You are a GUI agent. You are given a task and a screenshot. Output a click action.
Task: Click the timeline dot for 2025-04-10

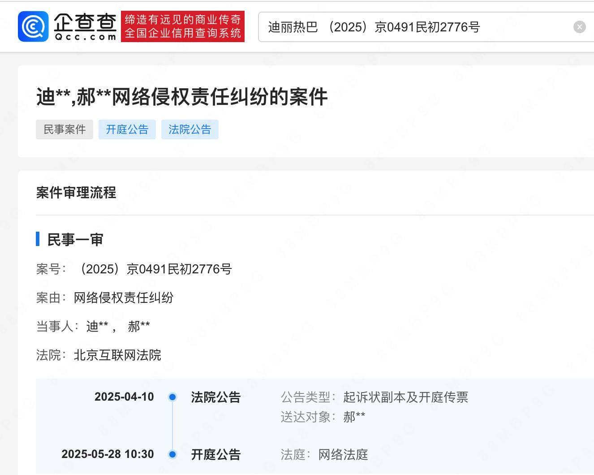point(172,397)
